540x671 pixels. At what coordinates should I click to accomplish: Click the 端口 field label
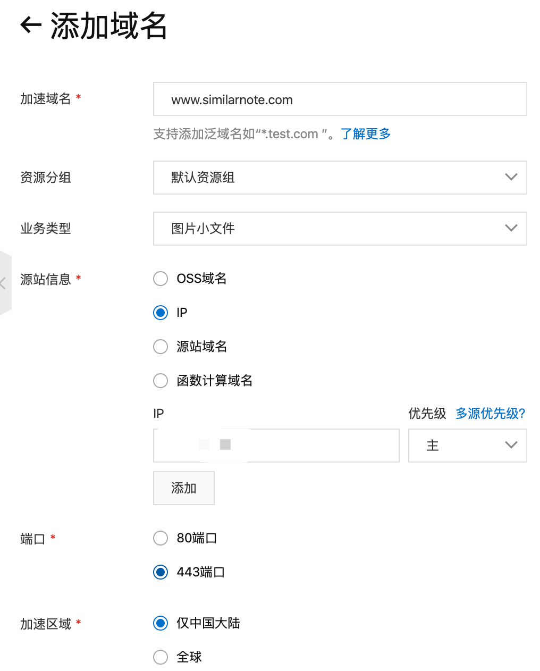(x=33, y=539)
